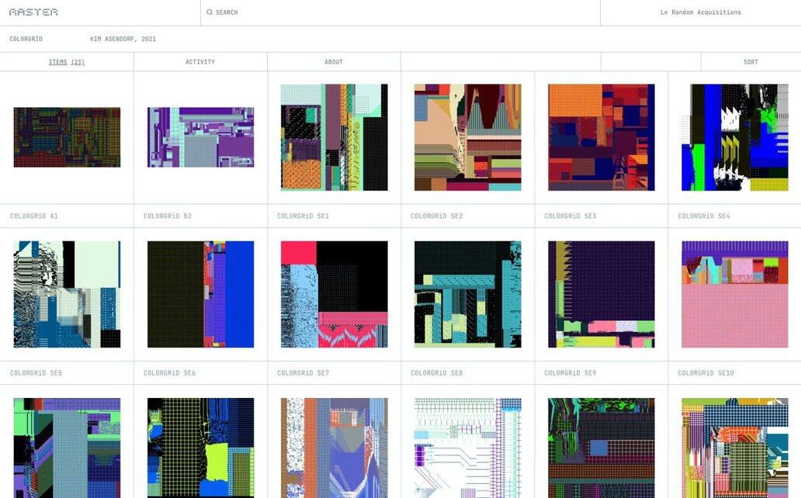801x498 pixels.
Task: Open the About tab
Action: point(334,62)
